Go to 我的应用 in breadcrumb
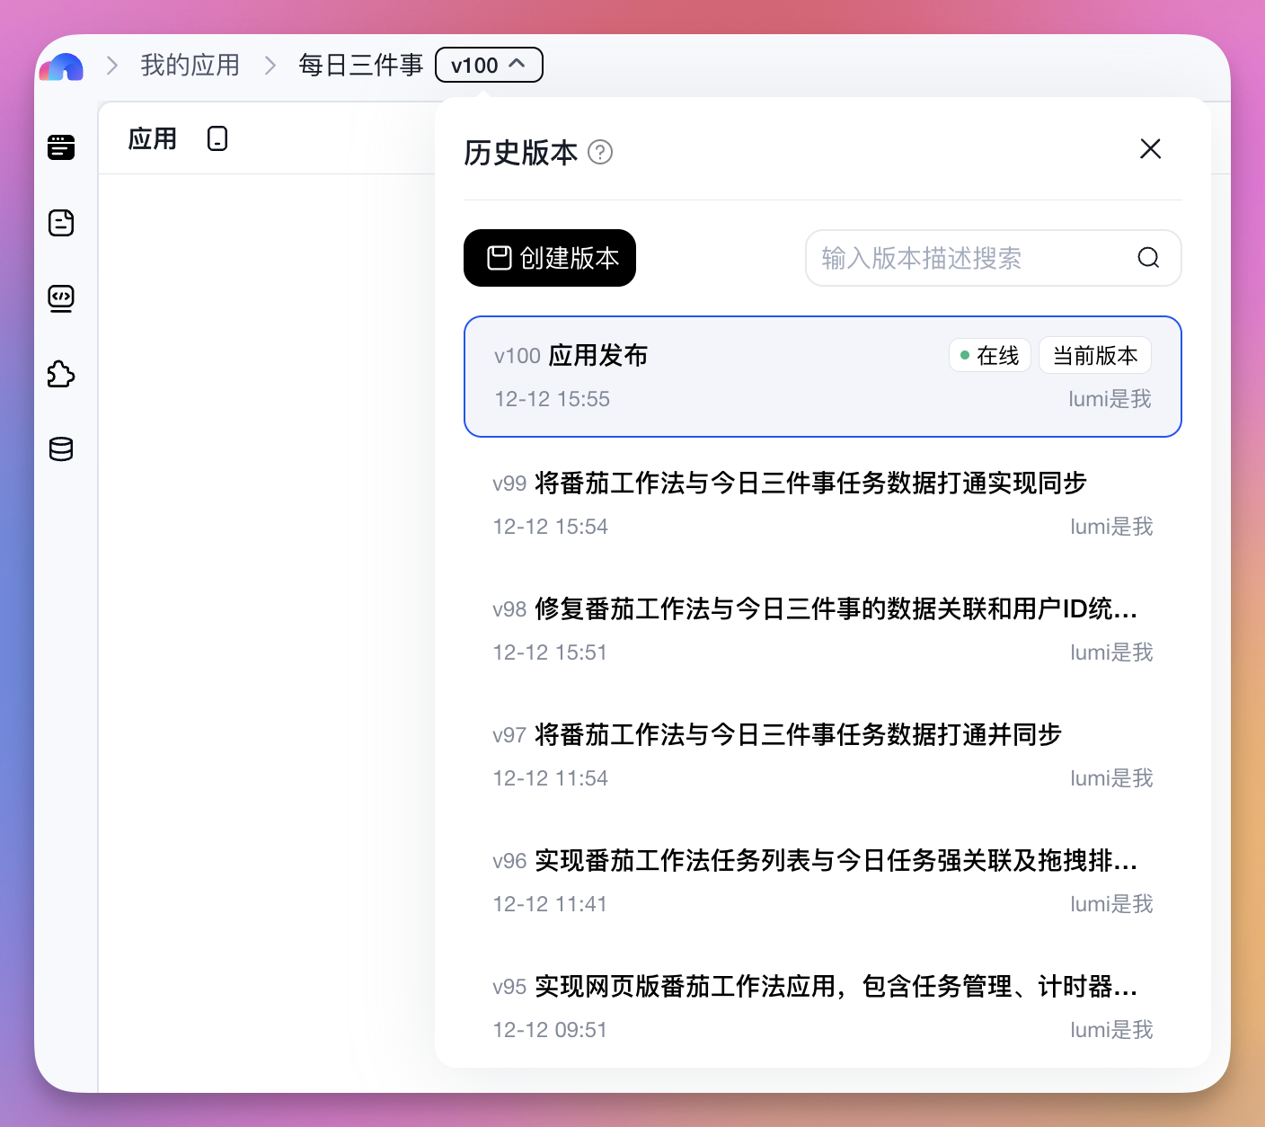Screen dimensions: 1265x1127 tap(190, 66)
